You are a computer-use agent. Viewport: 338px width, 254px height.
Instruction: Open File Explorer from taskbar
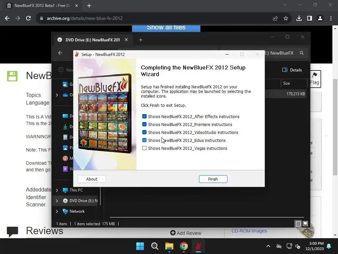coord(169,246)
